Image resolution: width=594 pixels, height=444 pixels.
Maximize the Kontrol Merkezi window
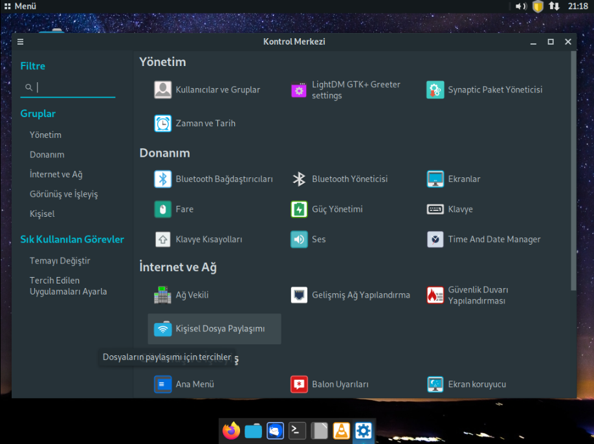(x=551, y=41)
